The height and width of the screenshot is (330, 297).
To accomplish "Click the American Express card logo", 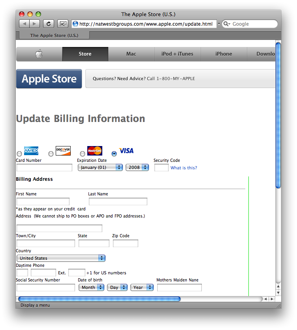I will click(31, 151).
